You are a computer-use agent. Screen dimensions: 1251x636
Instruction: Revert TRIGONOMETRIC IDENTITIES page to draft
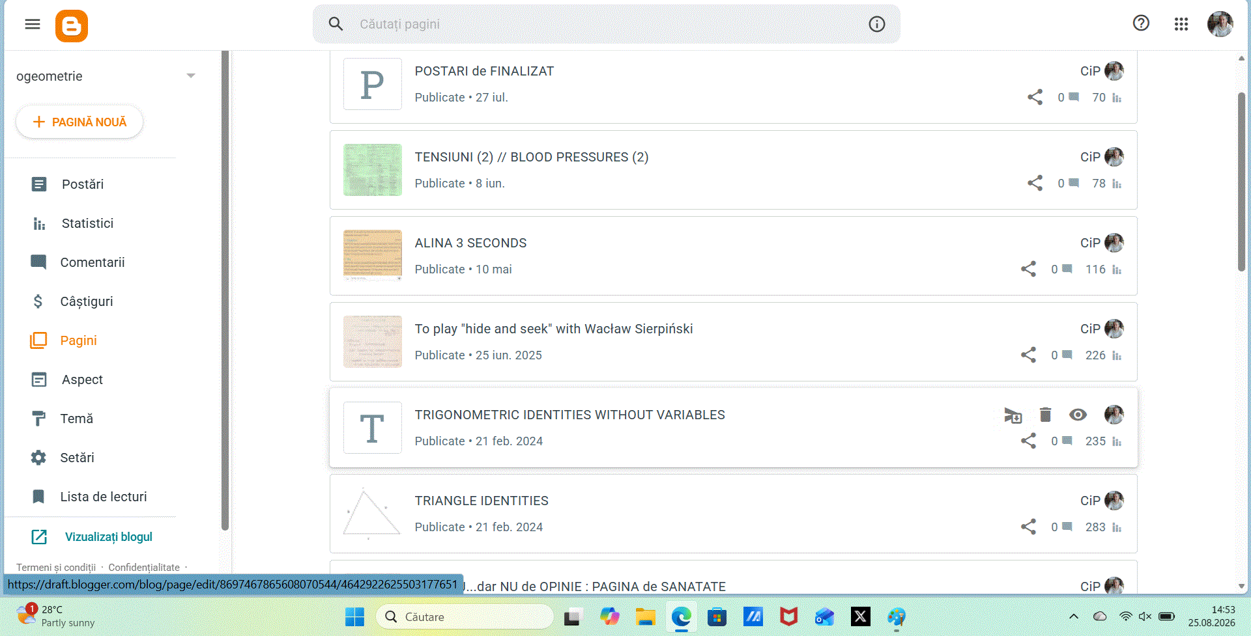coord(1013,415)
